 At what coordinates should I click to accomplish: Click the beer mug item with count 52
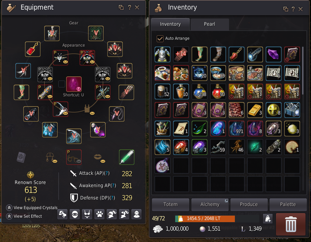[163, 92]
